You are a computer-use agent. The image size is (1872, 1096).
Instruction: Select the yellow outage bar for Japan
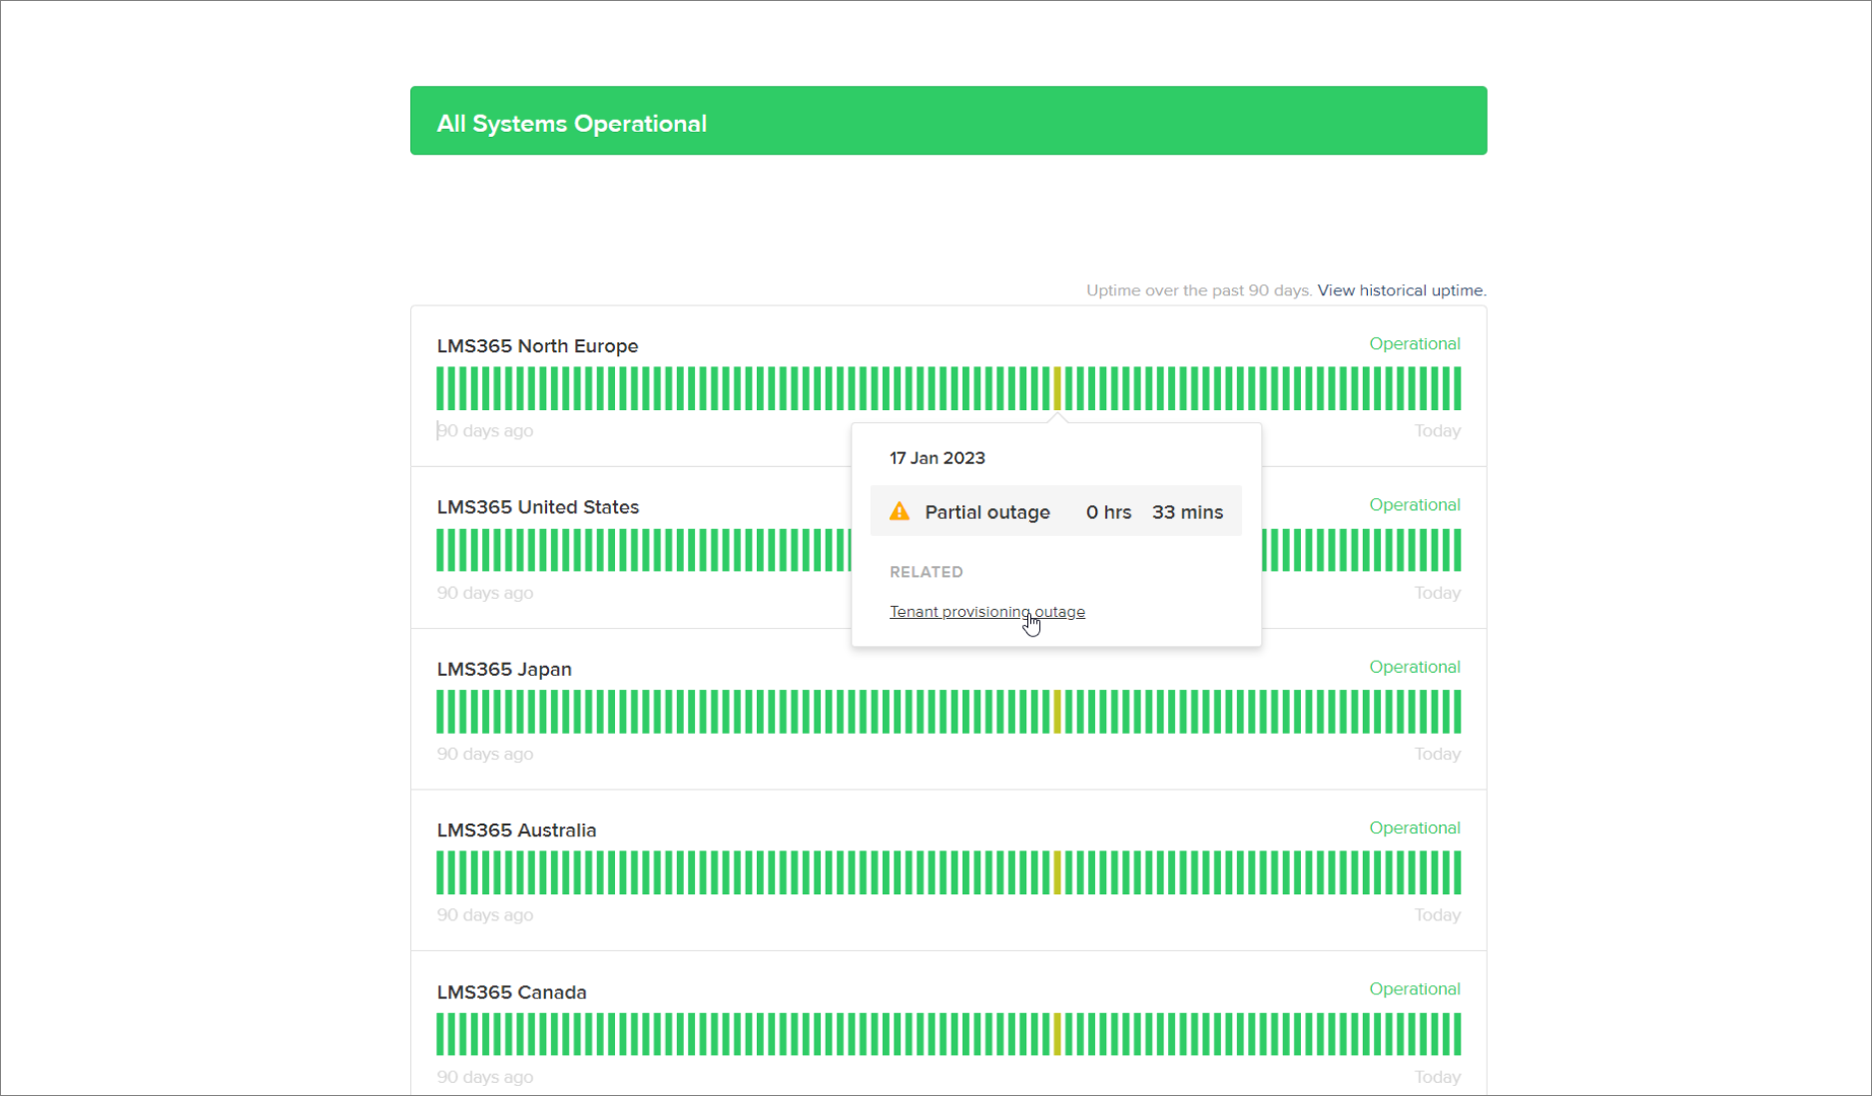pyautogui.click(x=1057, y=712)
